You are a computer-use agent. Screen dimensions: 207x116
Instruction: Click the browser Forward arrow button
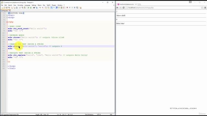(x=120, y=8)
